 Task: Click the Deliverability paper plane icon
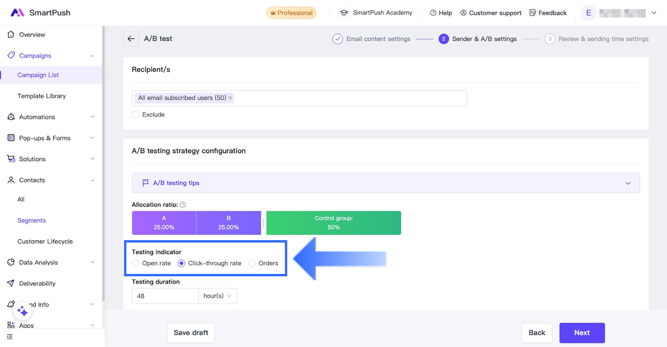pos(11,284)
